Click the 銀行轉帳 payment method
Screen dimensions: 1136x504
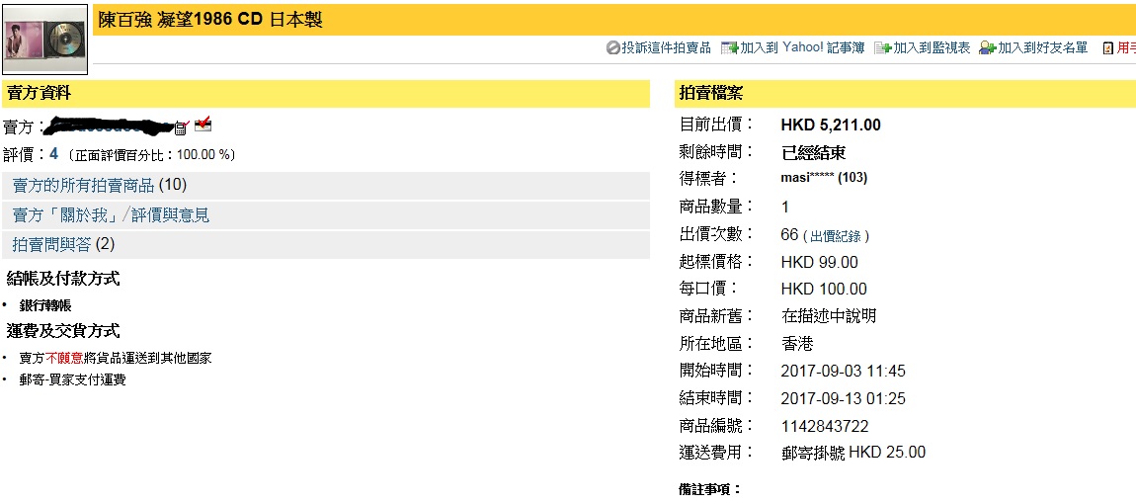click(x=44, y=306)
